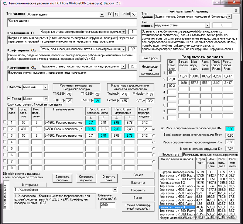Image resolution: width=243 pixels, height=224 pixels.
Task: Uncheck the Расч. сопротивление теплопередаче Rt checkbox
Action: [162, 128]
